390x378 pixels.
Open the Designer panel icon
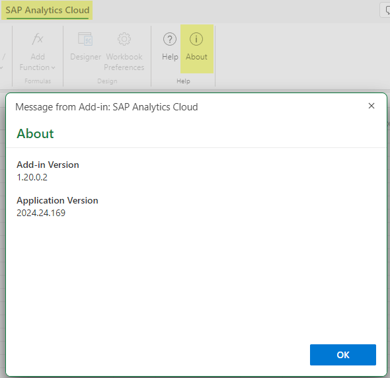tap(85, 39)
